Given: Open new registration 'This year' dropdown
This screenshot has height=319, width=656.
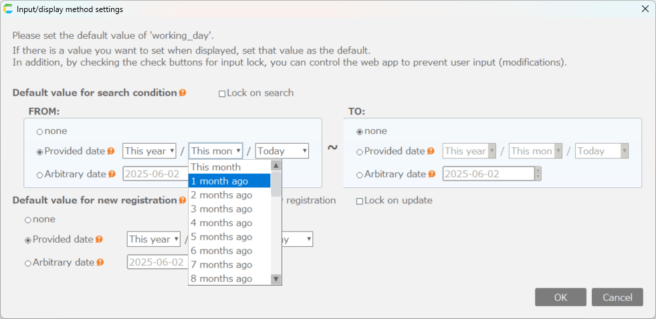Looking at the screenshot, I should pos(154,239).
